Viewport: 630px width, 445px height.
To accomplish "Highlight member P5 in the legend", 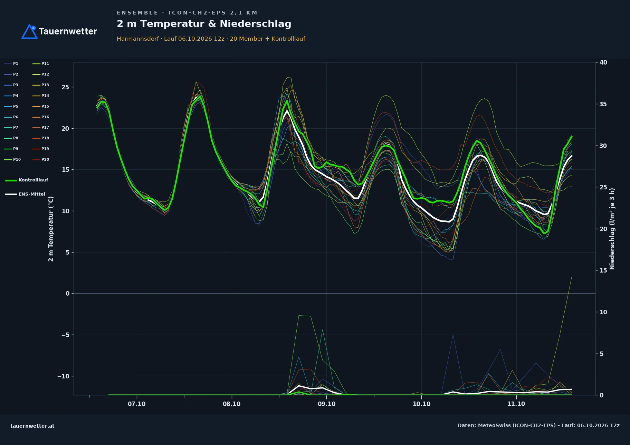I will pos(11,106).
